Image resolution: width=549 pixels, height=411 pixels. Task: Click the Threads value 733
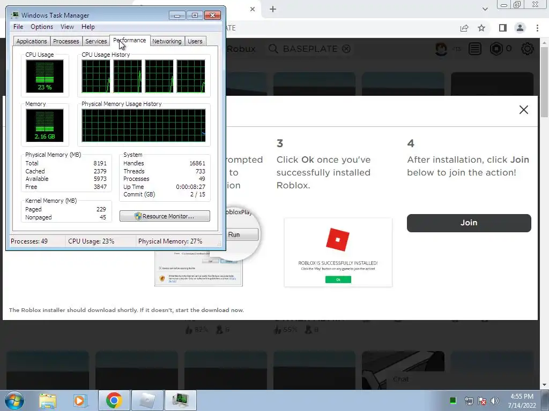pos(201,171)
